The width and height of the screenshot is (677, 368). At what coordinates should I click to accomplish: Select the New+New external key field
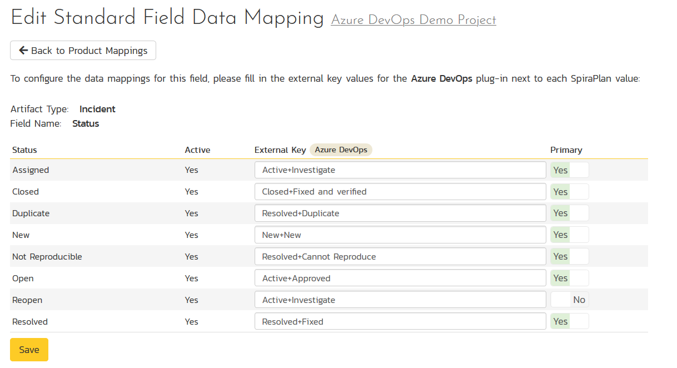pos(400,235)
